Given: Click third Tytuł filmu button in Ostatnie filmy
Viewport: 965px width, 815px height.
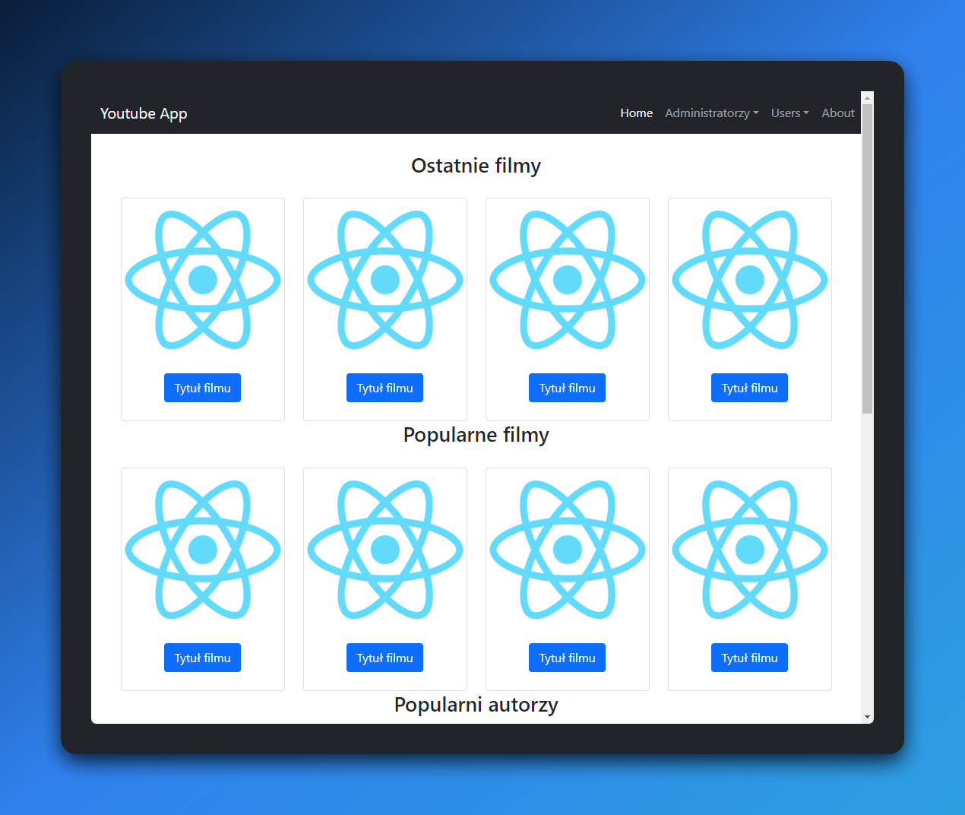Looking at the screenshot, I should [568, 388].
